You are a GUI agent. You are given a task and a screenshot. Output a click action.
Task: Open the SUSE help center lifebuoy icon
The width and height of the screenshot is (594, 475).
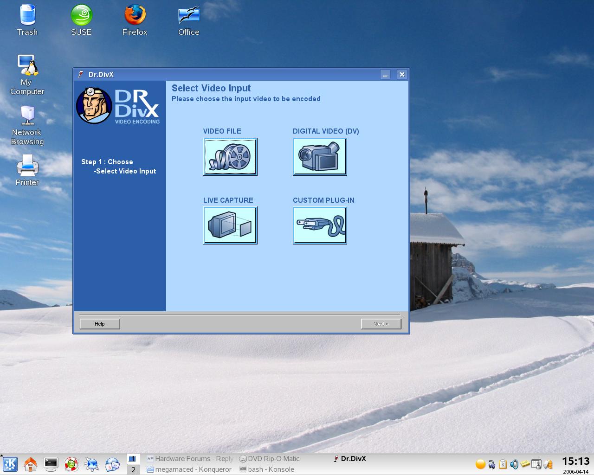coord(71,464)
